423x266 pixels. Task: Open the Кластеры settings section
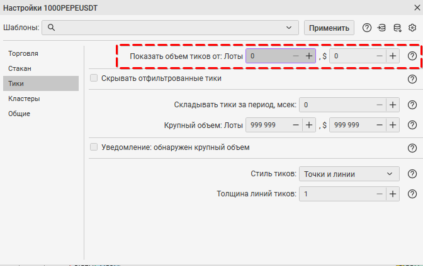25,98
